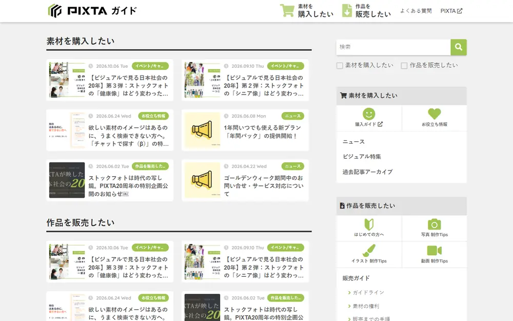Open the ゴールデンウィーク期間中 article link
This screenshot has width=513, height=321.
263,186
